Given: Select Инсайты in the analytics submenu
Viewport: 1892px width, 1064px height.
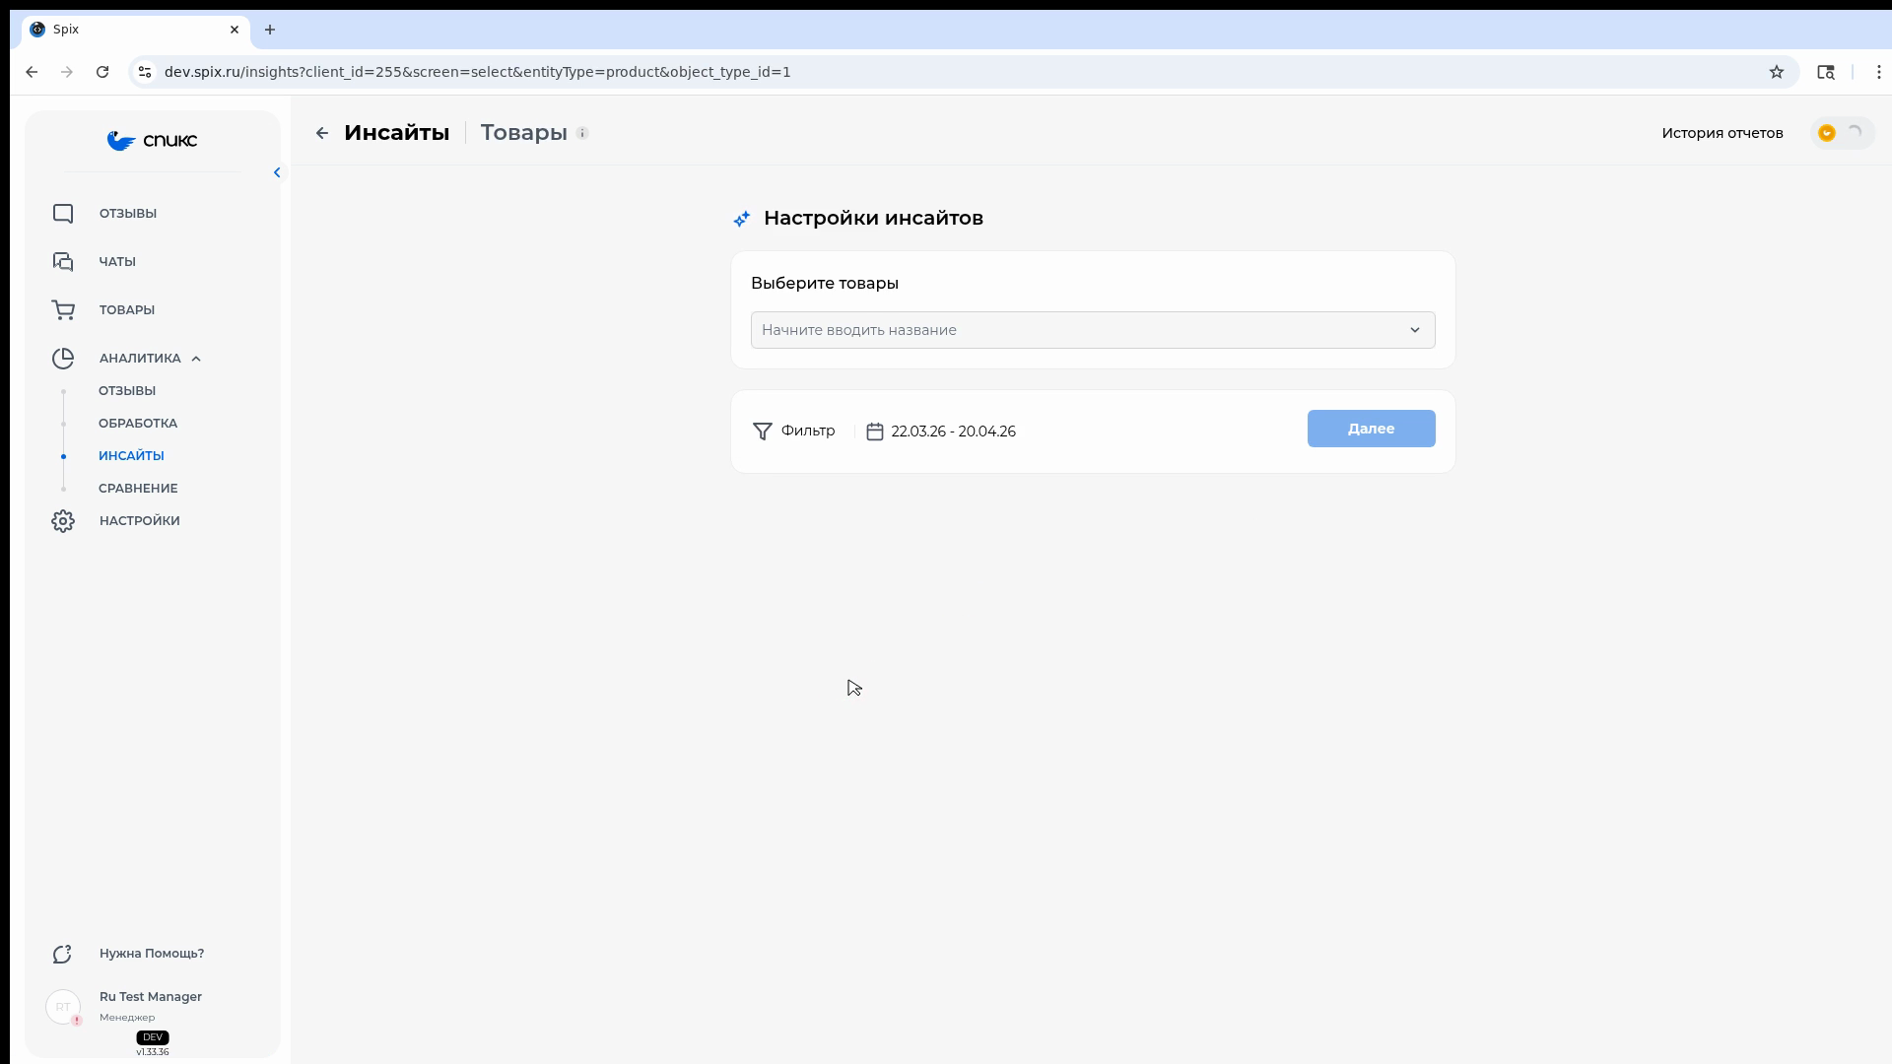Looking at the screenshot, I should click(131, 456).
